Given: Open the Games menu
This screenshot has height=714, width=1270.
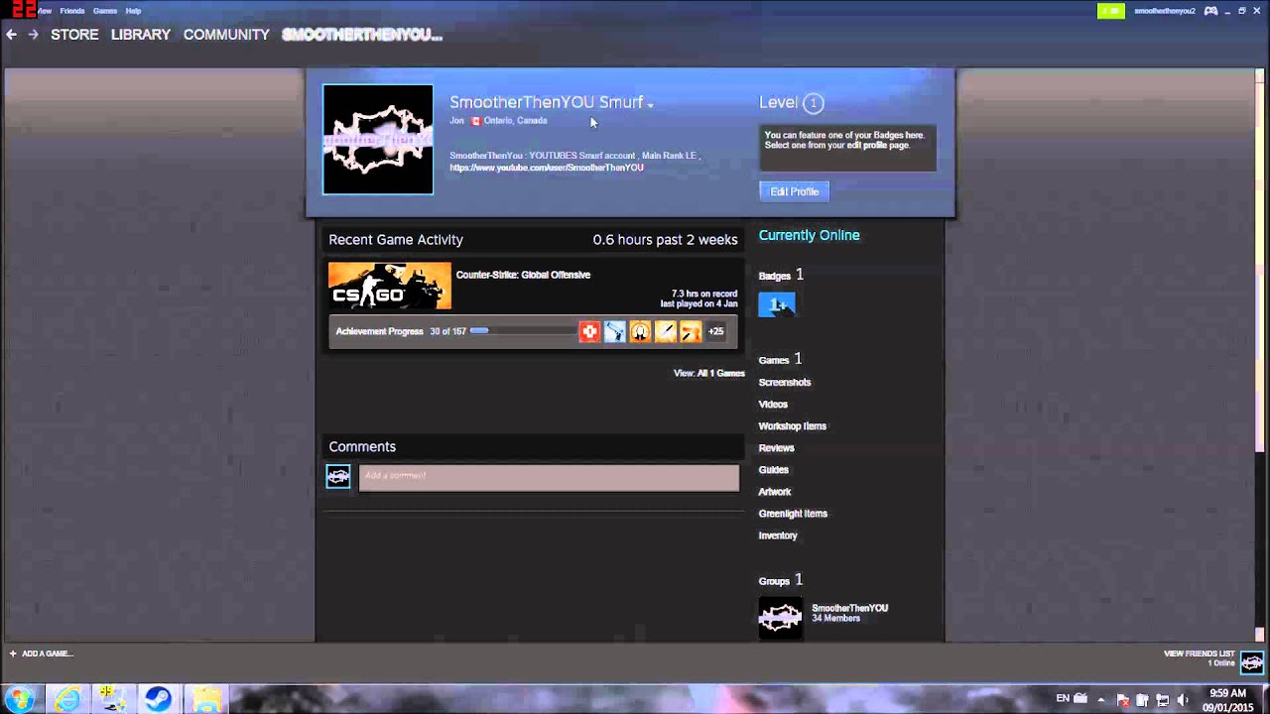Looking at the screenshot, I should pos(104,11).
